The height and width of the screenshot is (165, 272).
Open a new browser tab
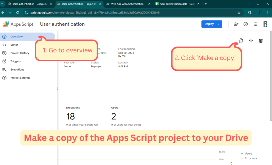[206, 4]
